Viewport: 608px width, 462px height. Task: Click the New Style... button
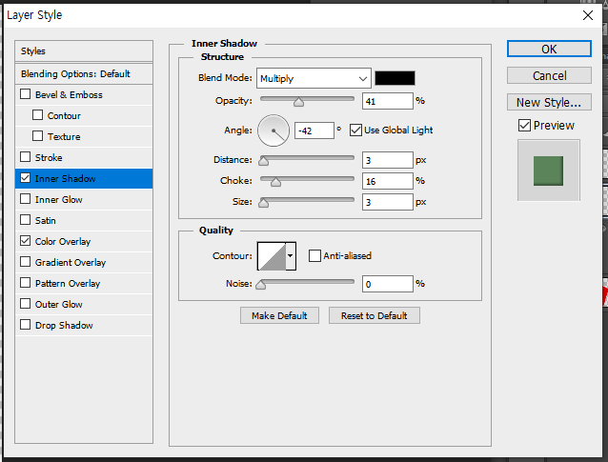(x=549, y=102)
